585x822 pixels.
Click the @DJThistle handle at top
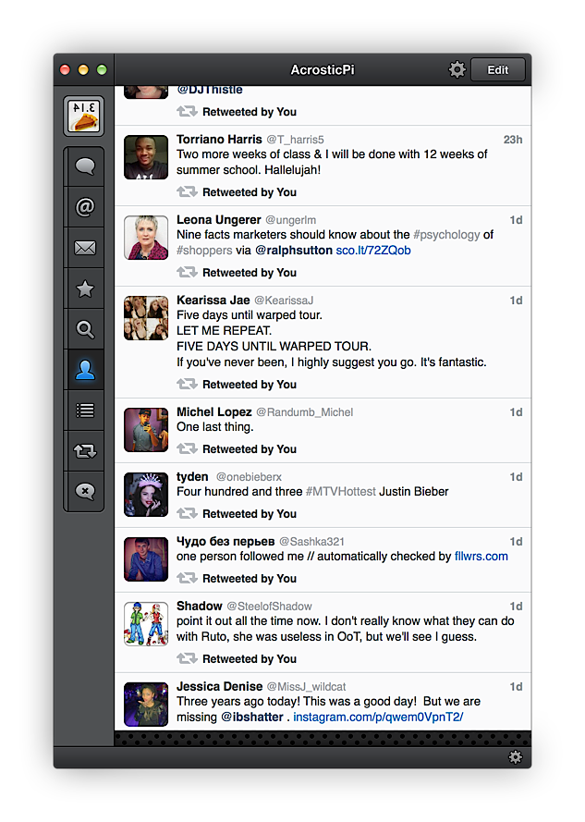tap(210, 90)
